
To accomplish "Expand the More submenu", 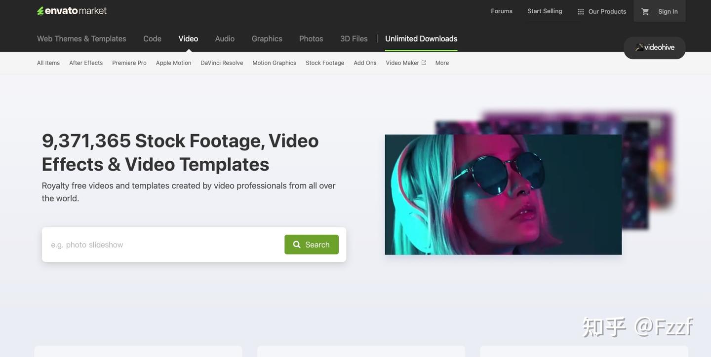I will (x=442, y=63).
